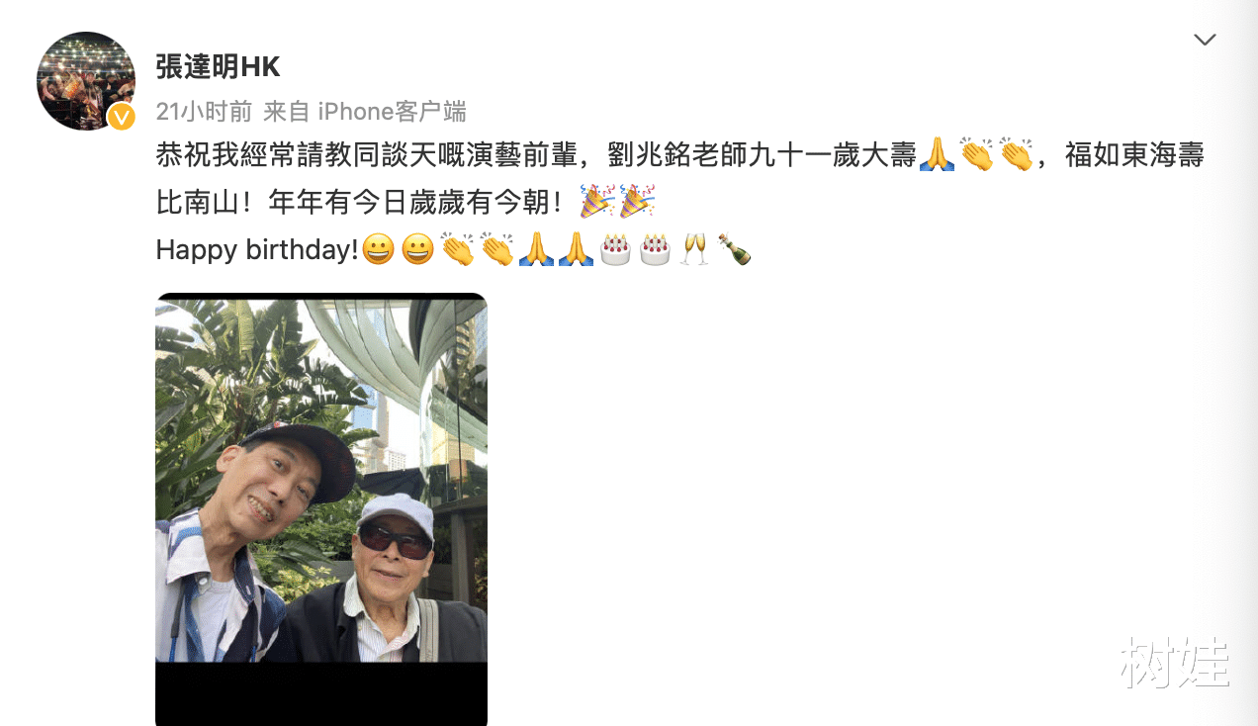This screenshot has height=726, width=1258.
Task: Open the 張達明HK username link
Action: point(219,66)
